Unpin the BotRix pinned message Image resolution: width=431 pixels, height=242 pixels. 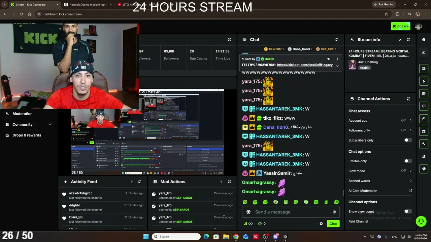pyautogui.click(x=329, y=59)
